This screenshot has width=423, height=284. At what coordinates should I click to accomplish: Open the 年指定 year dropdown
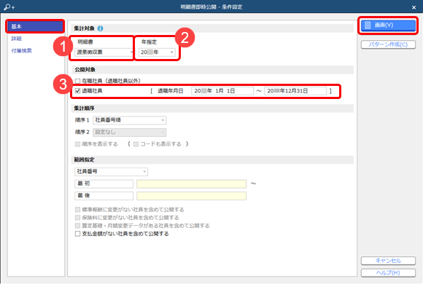(x=157, y=52)
